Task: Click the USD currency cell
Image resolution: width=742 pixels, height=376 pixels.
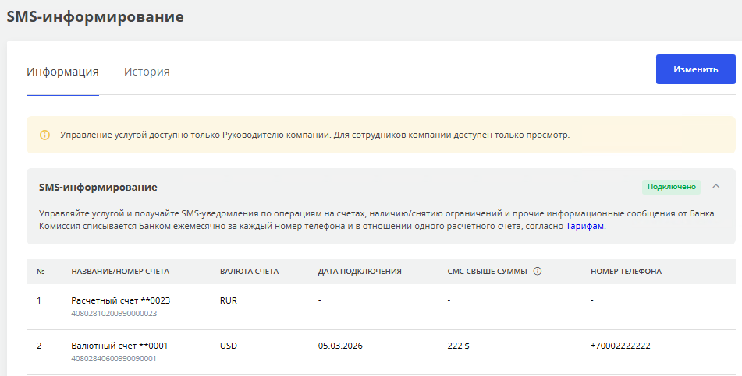Action: pos(229,346)
